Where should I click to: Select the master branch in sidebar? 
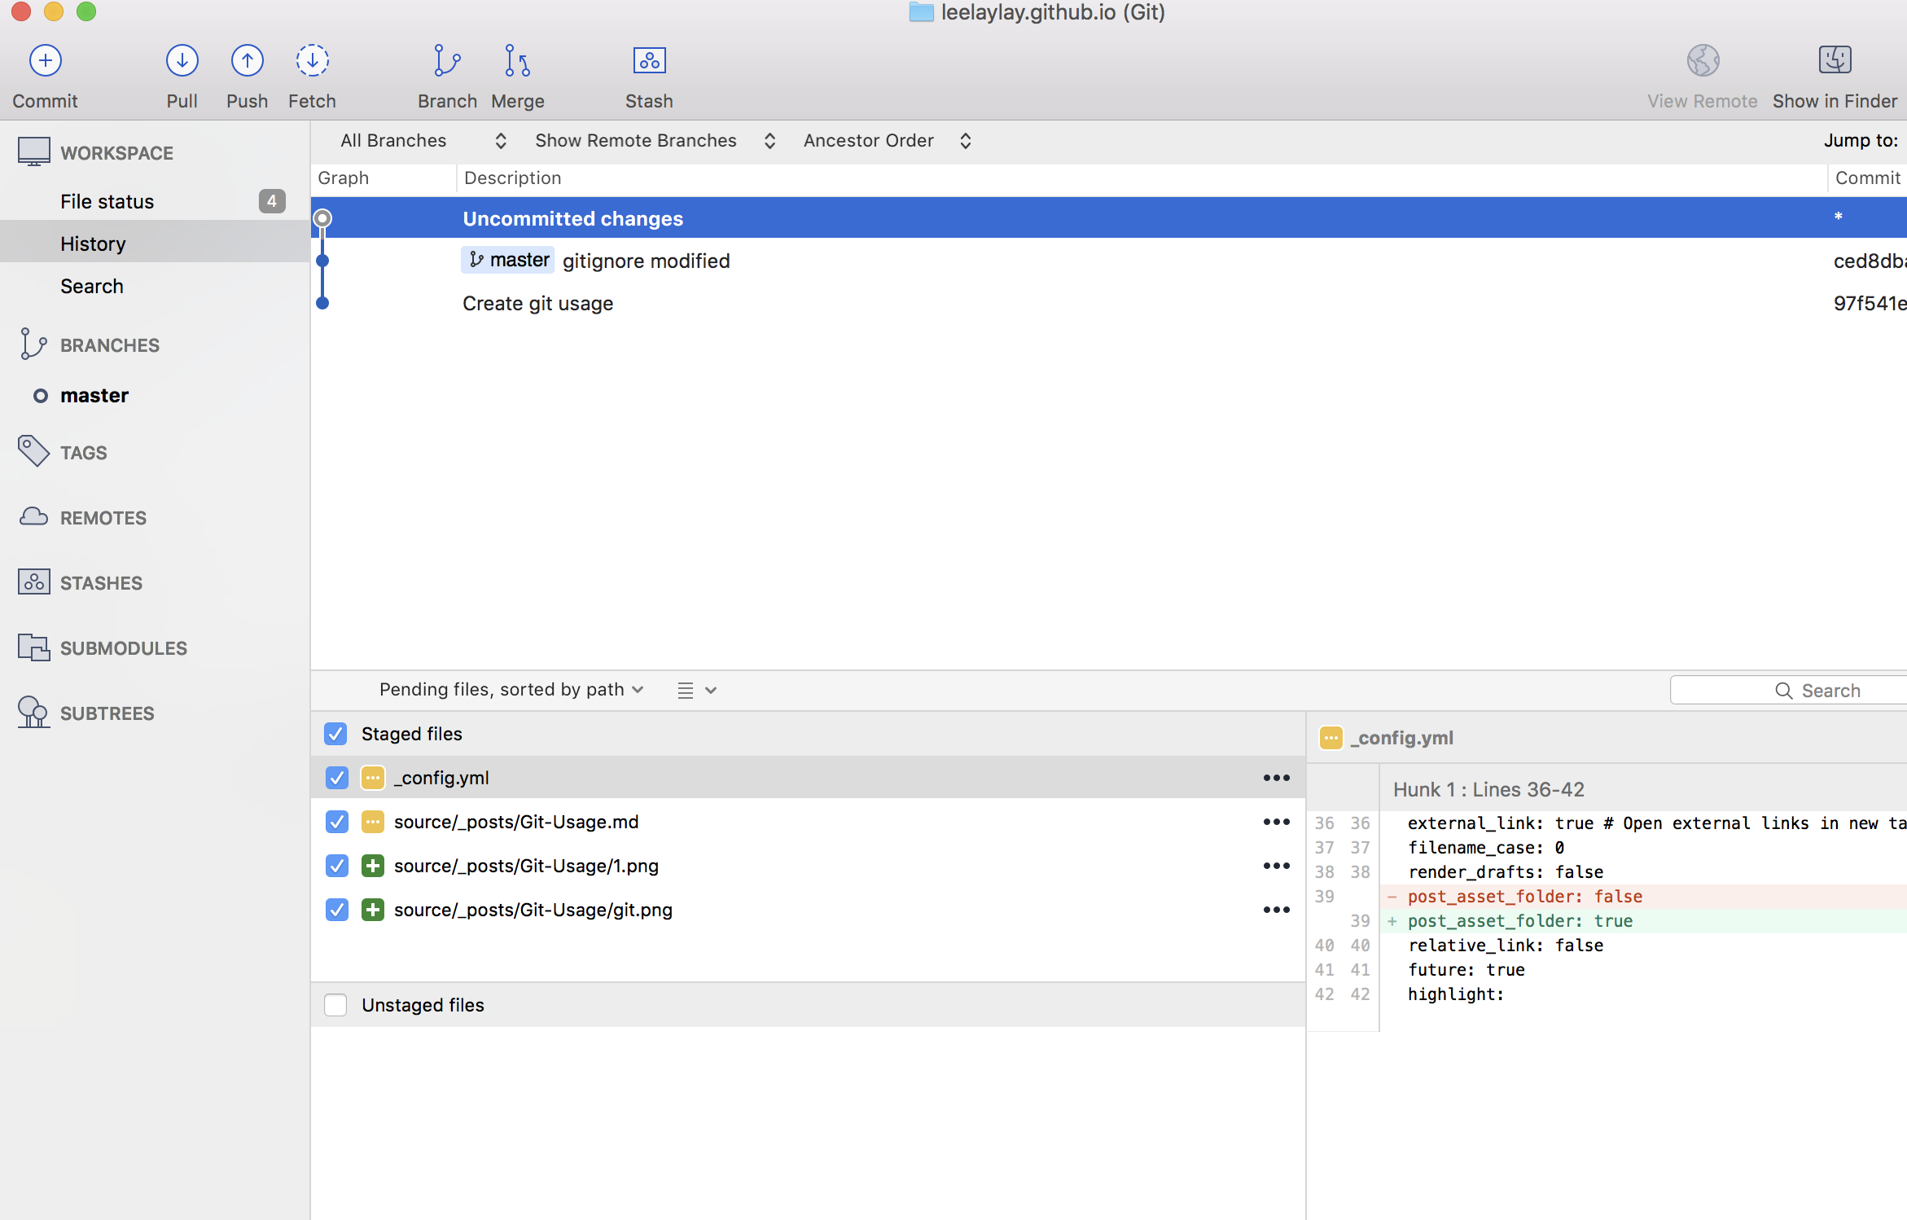[x=94, y=395]
